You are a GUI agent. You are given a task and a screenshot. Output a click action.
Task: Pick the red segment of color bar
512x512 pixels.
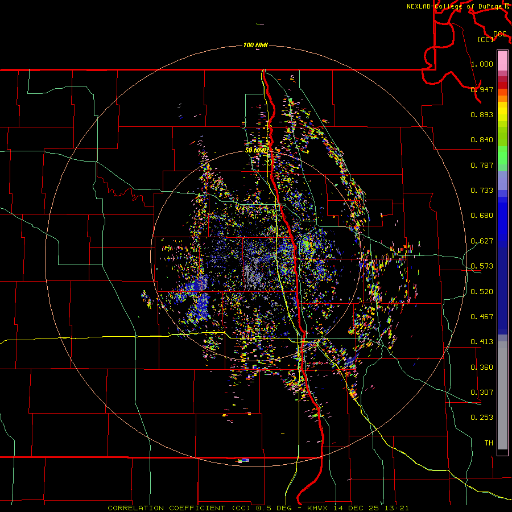point(502,85)
